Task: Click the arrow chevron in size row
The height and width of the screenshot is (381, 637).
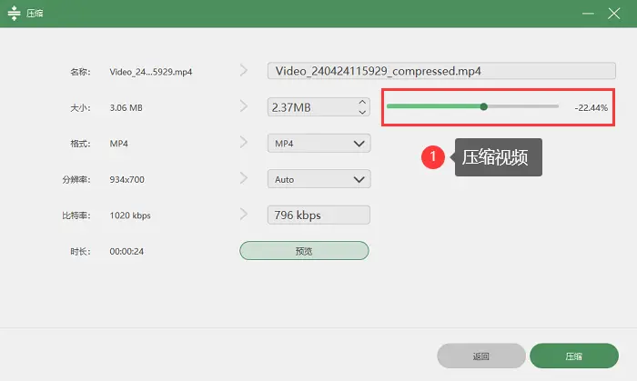Action: point(244,106)
